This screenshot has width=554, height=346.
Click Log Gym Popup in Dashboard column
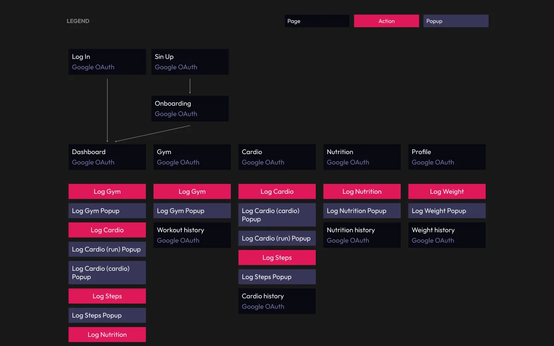coord(107,211)
